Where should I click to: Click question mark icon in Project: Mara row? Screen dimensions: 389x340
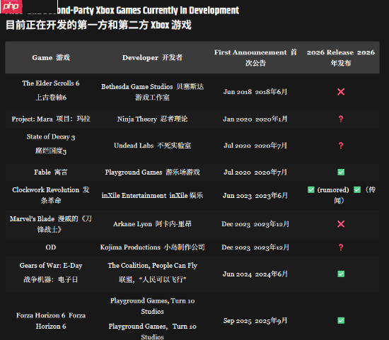click(341, 119)
